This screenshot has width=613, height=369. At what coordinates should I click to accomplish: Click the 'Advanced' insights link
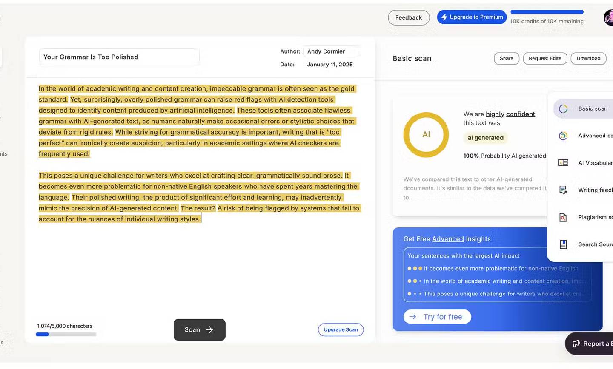point(448,239)
